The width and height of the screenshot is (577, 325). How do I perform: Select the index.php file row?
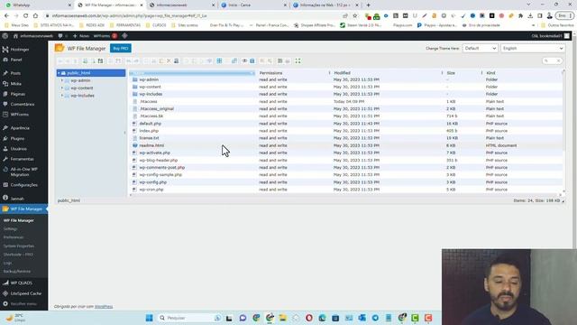pyautogui.click(x=346, y=131)
